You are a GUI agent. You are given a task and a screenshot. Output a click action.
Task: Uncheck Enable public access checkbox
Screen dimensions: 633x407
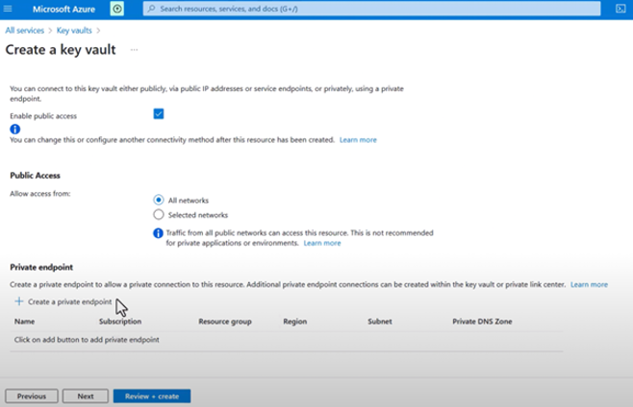coord(159,114)
